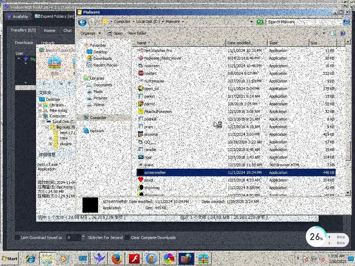Click the Desktop icon under Favorites
Image resolution: width=355 pixels, height=266 pixels.
(89, 52)
